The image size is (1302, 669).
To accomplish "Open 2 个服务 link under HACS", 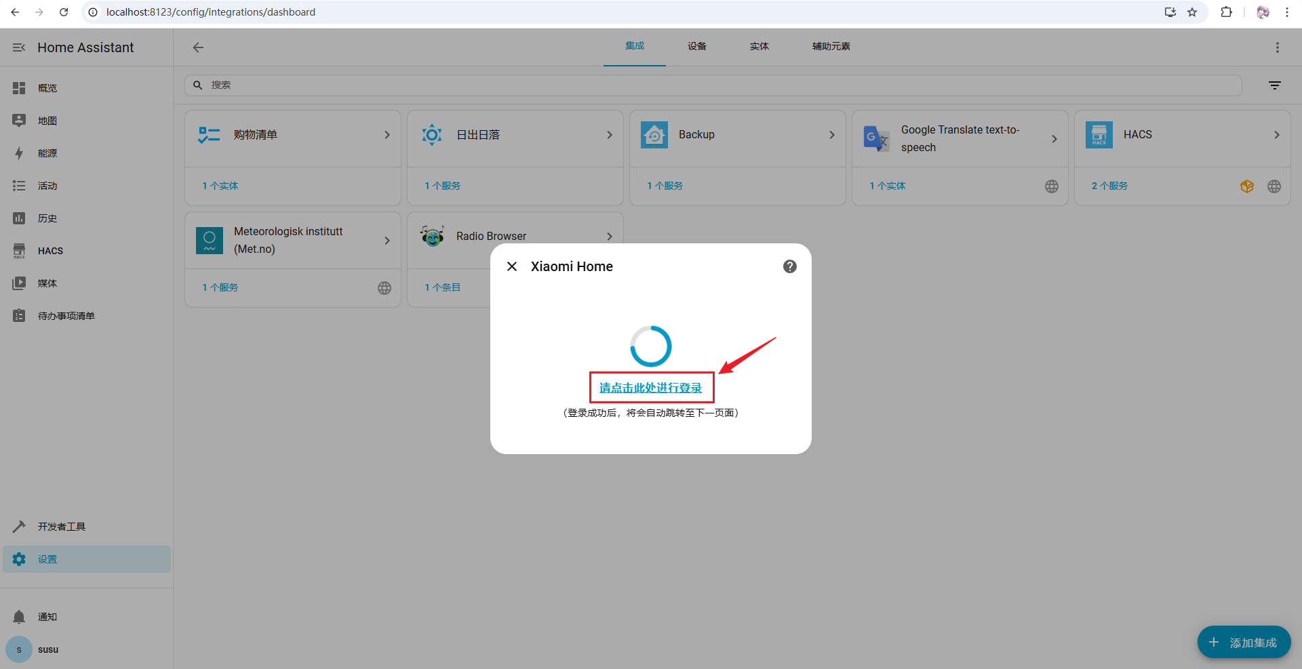I will 1110,186.
